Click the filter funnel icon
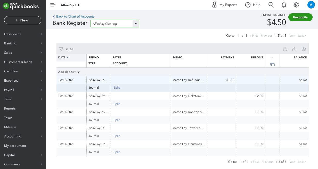Image resolution: width=318 pixels, height=169 pixels. (61, 49)
